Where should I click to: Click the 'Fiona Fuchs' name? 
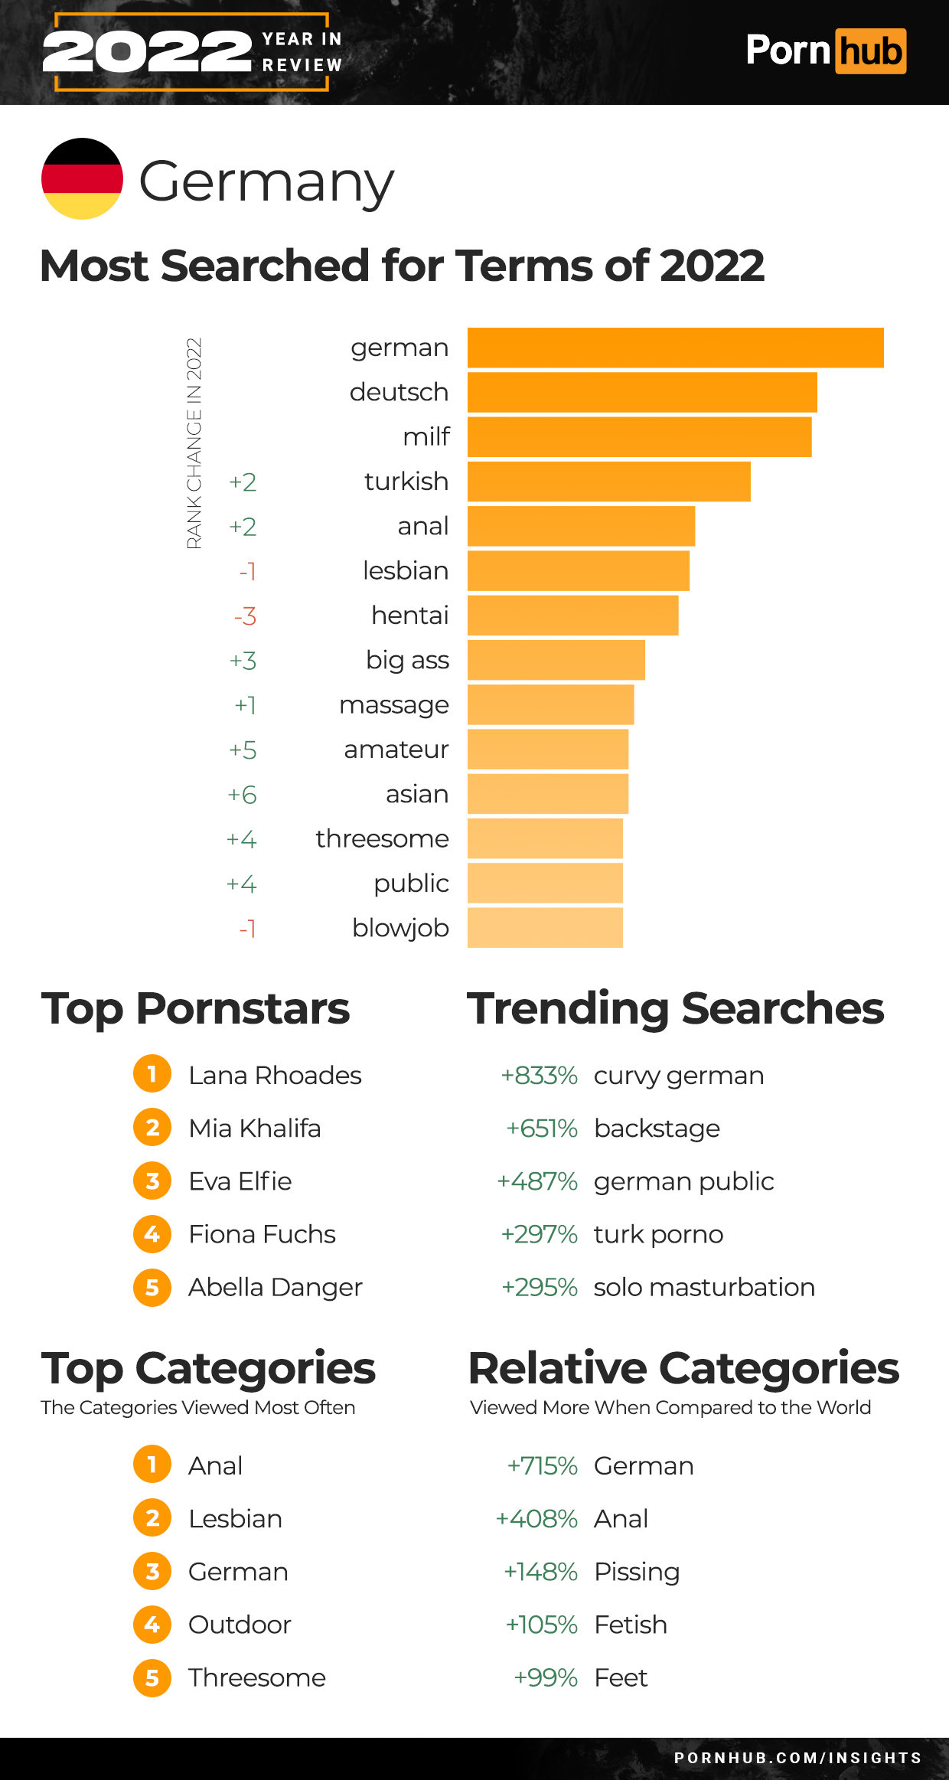[262, 1234]
